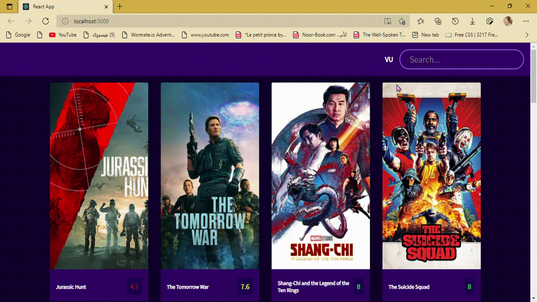Open the blank page bookmark after Google
Screen dimensions: 537x302
click(40, 35)
